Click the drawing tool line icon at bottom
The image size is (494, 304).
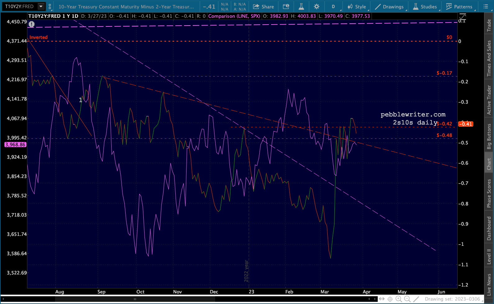coord(416,299)
